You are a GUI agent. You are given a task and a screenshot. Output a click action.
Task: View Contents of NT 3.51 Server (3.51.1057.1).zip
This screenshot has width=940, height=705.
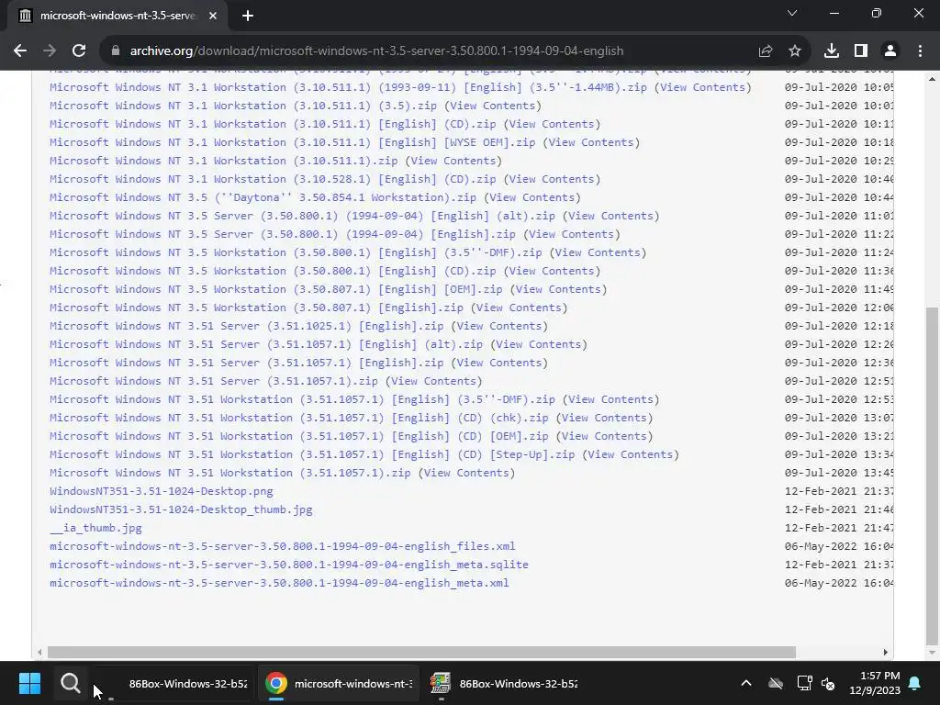click(433, 381)
